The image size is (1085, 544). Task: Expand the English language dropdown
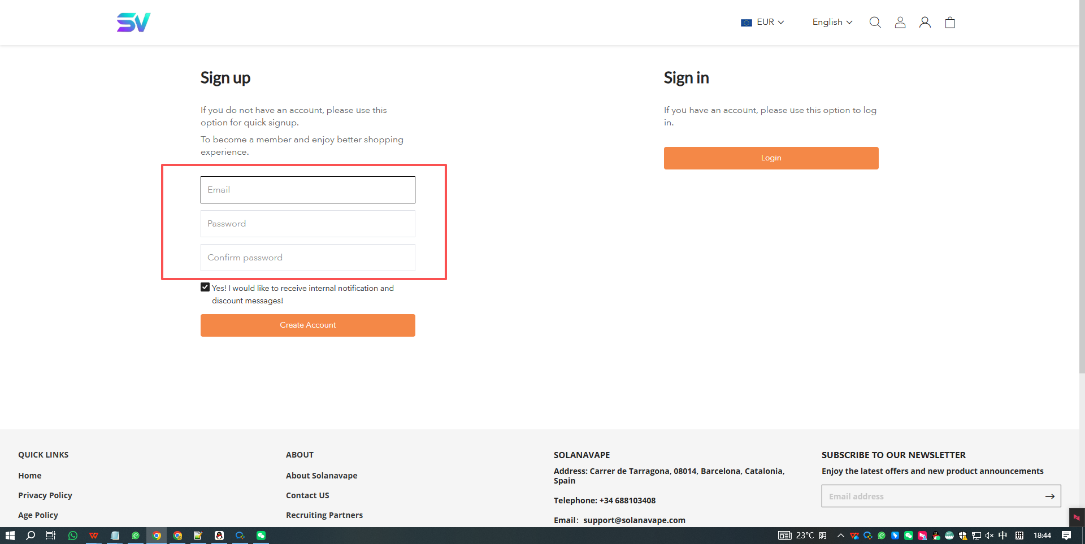tap(832, 22)
